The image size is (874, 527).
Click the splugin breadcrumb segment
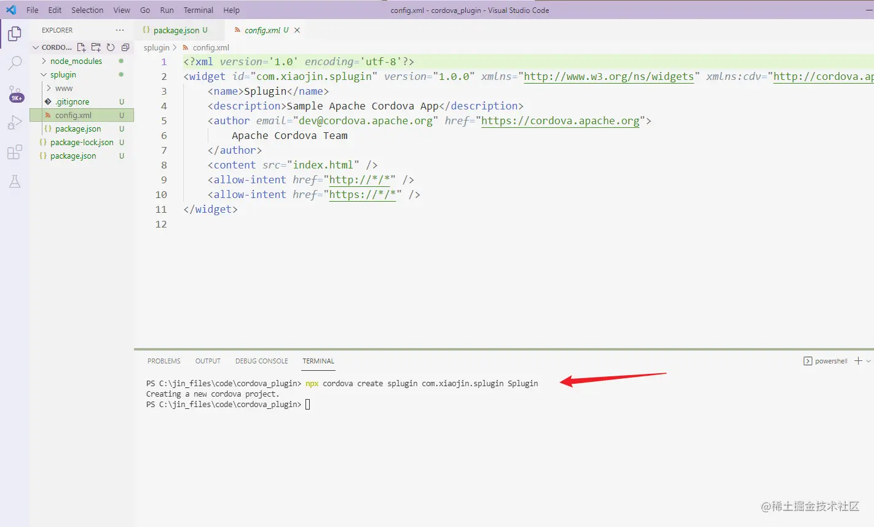pyautogui.click(x=157, y=47)
